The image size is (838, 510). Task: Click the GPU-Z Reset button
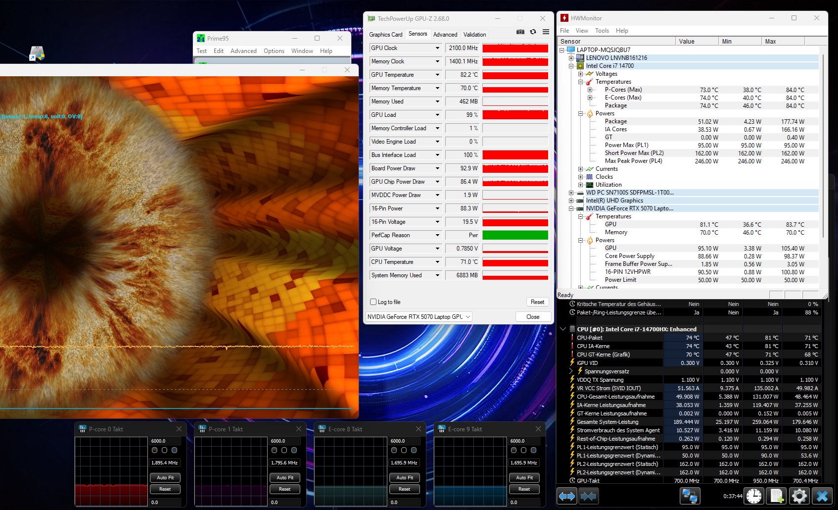(x=537, y=302)
